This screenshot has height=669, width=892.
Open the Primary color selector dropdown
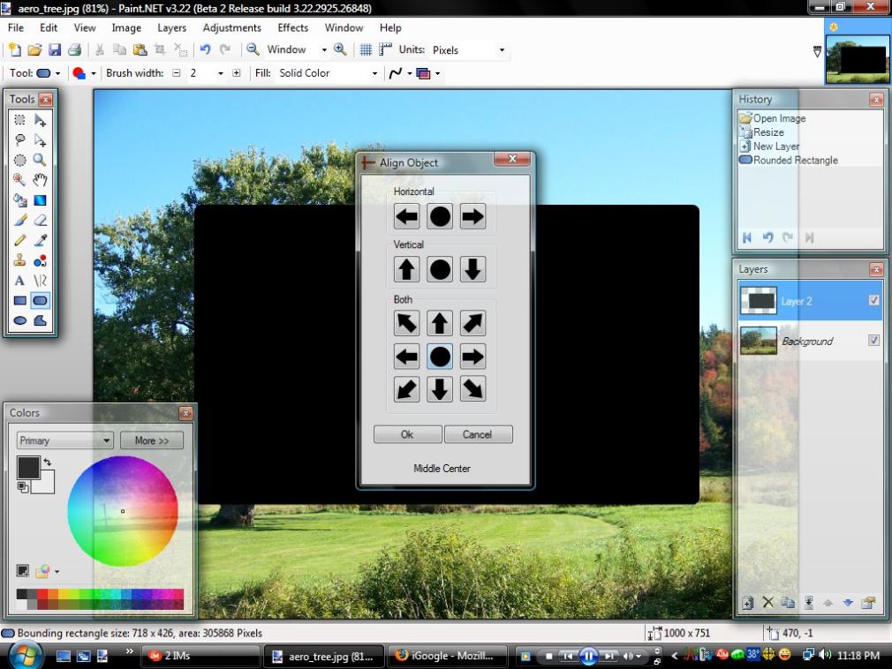(106, 440)
